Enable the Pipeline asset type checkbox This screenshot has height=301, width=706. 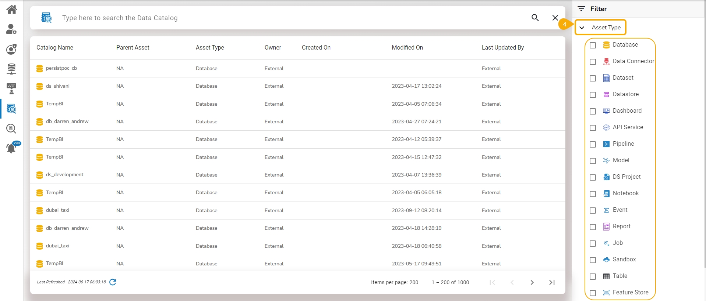[x=593, y=144]
